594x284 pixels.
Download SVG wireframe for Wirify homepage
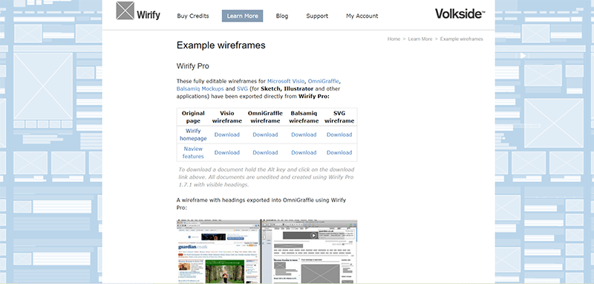coord(339,135)
